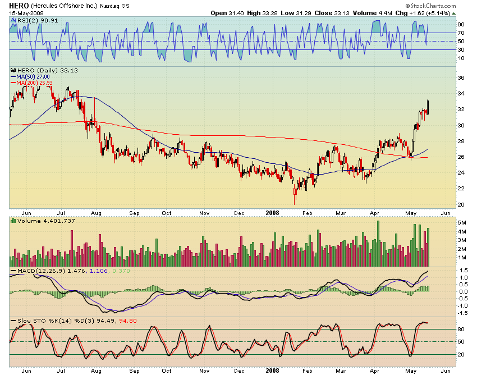Click the 0.0 label on the MACD axis
The width and height of the screenshot is (477, 375).
tap(464, 291)
